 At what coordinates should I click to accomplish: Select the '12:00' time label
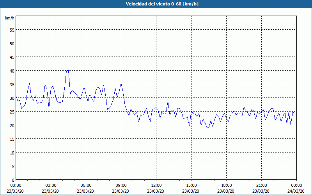point(156,186)
